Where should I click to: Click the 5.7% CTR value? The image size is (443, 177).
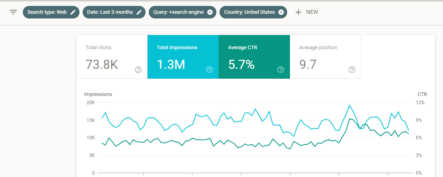click(x=241, y=65)
